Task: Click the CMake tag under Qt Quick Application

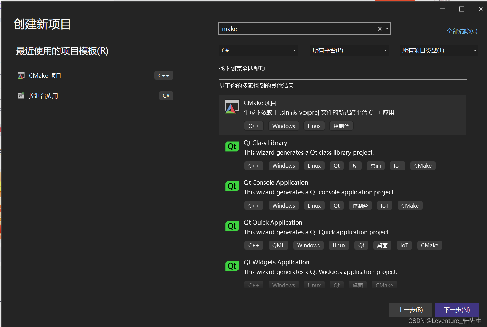Action: [x=429, y=245]
